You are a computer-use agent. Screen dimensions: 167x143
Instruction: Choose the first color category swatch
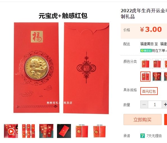pyautogui.click(x=145, y=64)
